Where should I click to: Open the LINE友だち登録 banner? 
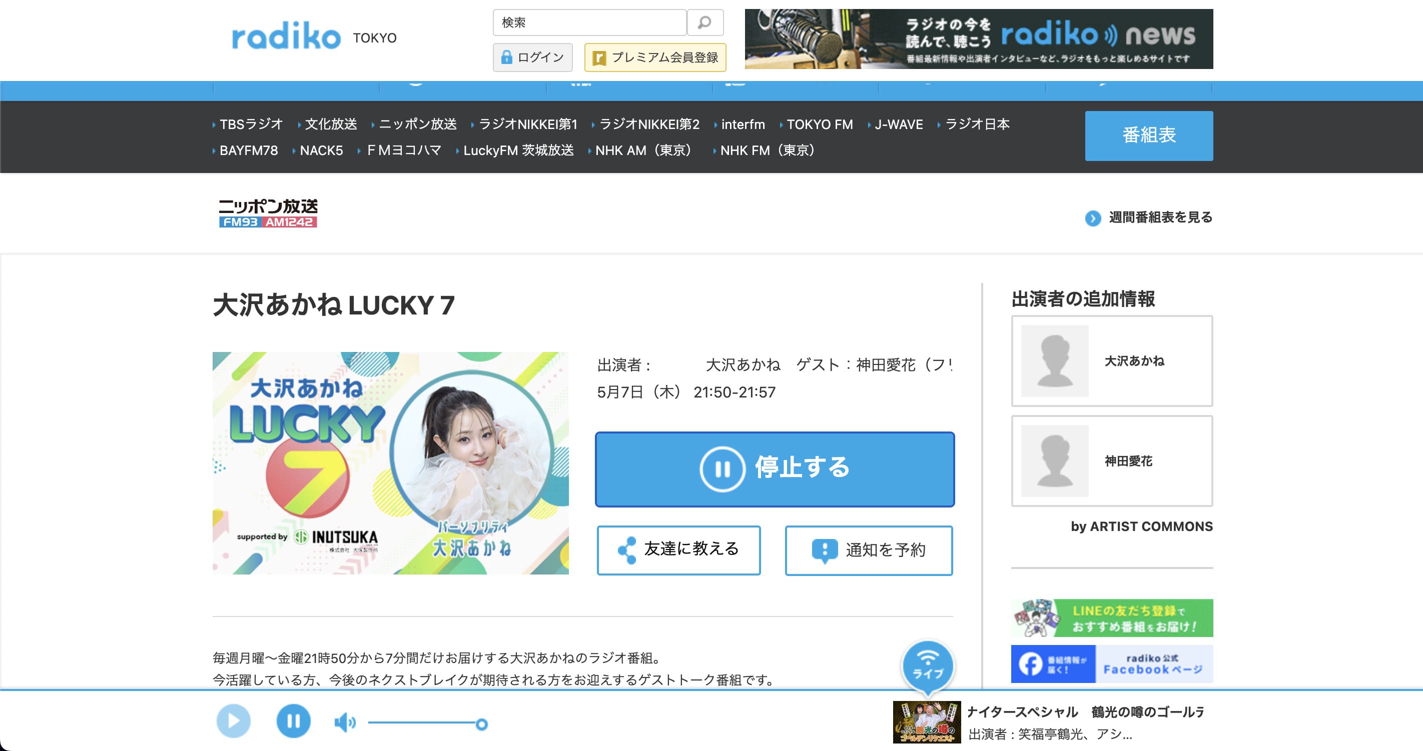point(1111,618)
